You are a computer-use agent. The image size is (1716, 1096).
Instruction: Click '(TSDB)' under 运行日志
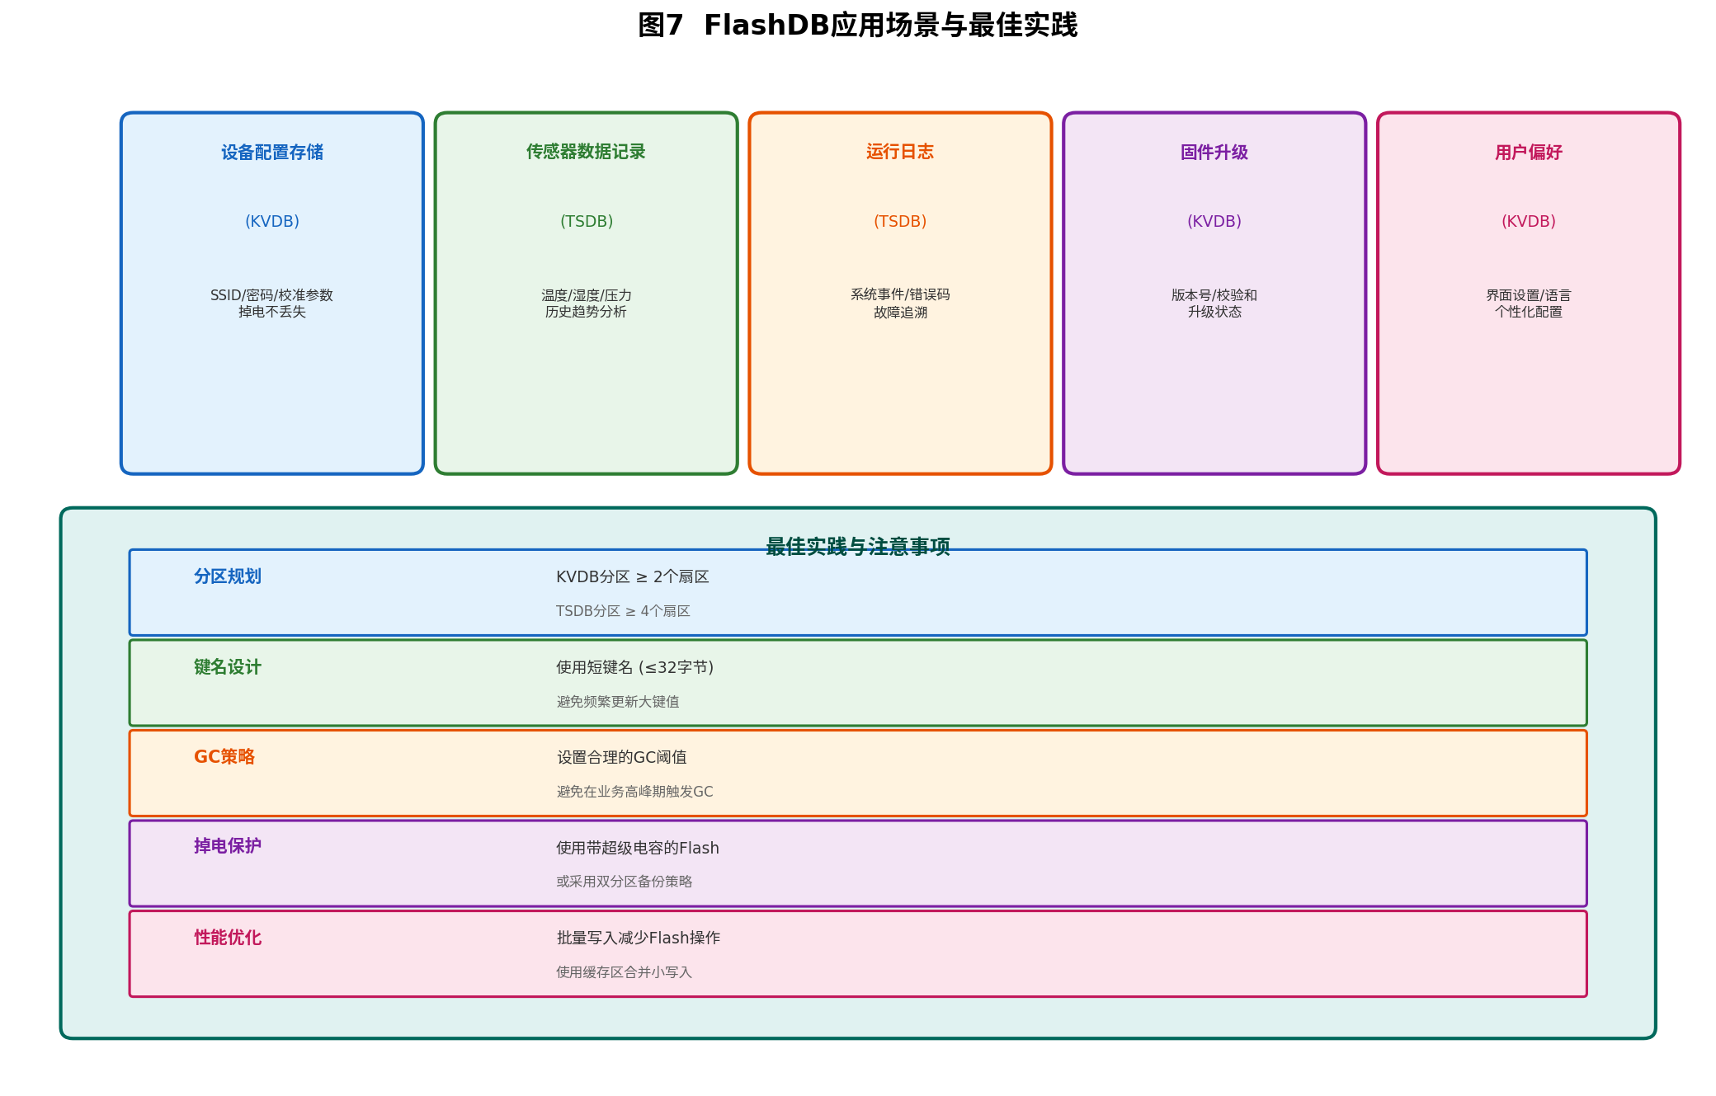[900, 221]
